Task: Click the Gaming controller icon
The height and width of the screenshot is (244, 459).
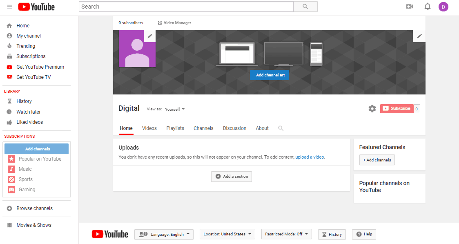Action: click(x=11, y=190)
